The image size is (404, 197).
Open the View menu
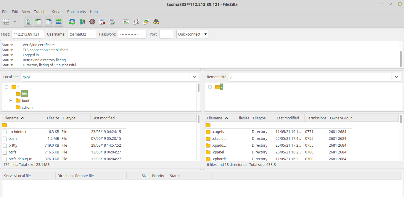(x=26, y=12)
